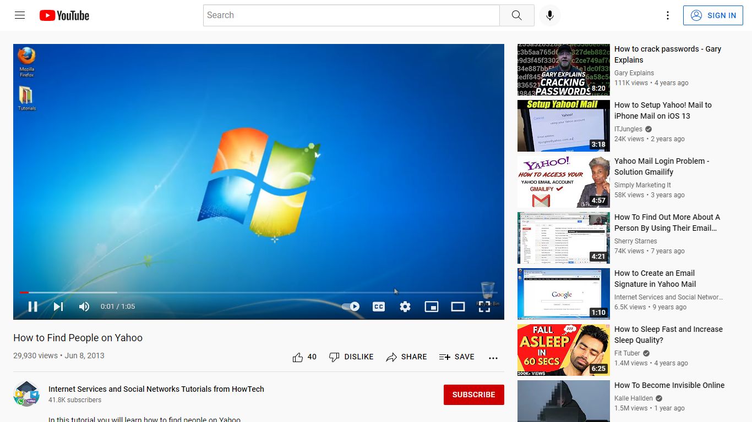Open 'How to Setup Yahoo! Mail to iPhone' title
Screen dimensions: 752x422
point(663,110)
